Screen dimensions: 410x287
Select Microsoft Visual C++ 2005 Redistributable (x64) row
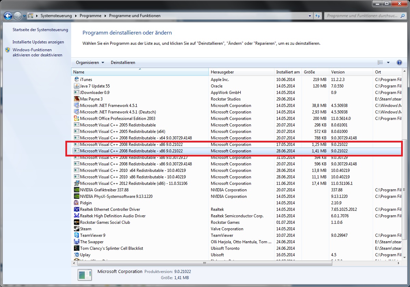point(236,132)
